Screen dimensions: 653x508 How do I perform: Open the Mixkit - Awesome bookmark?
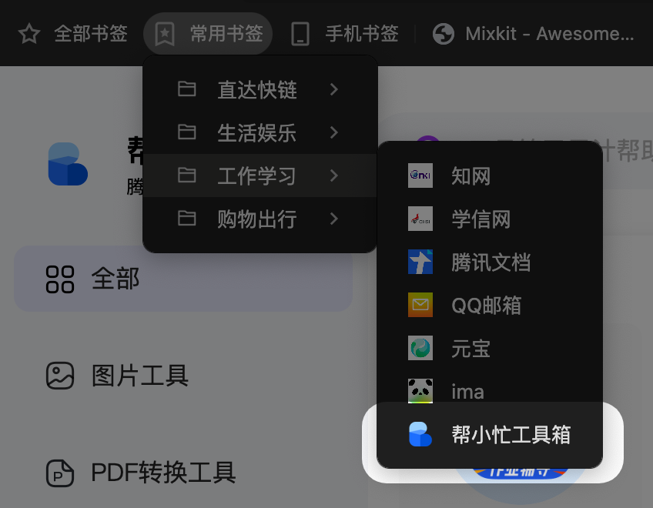(550, 34)
